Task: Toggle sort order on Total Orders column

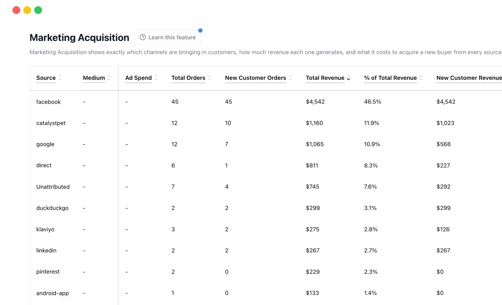Action: (209, 77)
